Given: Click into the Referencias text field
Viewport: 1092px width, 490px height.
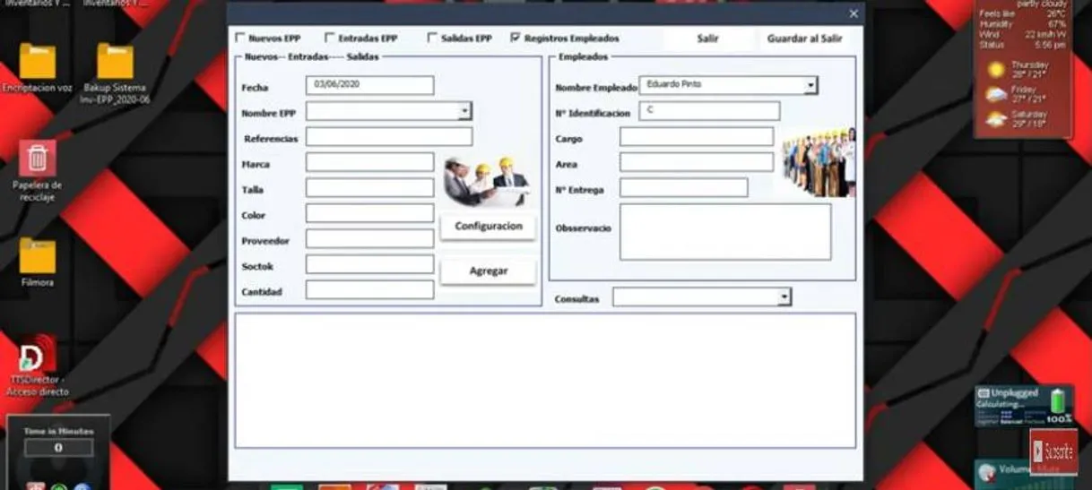Looking at the screenshot, I should click(x=388, y=136).
